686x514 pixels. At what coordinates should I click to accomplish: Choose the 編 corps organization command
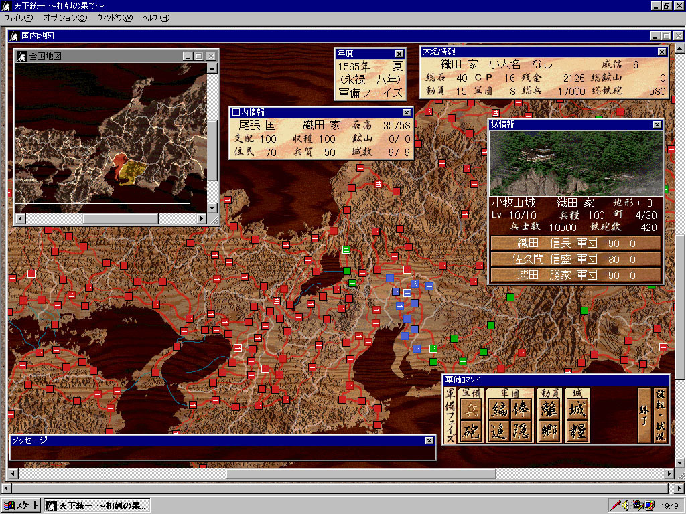498,409
